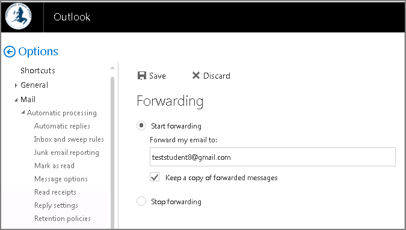Click the Save floppy disk icon

point(141,76)
